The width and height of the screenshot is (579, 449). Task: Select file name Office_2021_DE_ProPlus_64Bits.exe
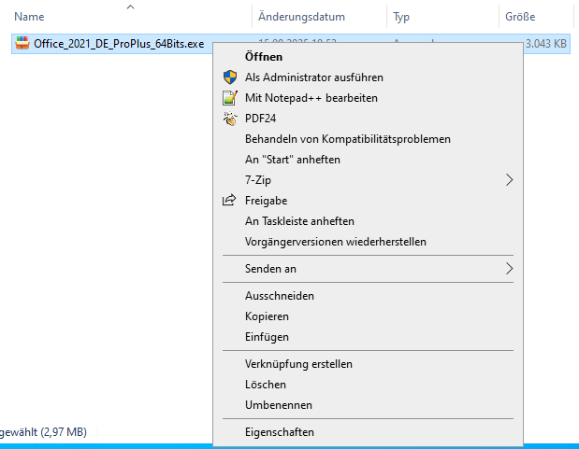[118, 44]
